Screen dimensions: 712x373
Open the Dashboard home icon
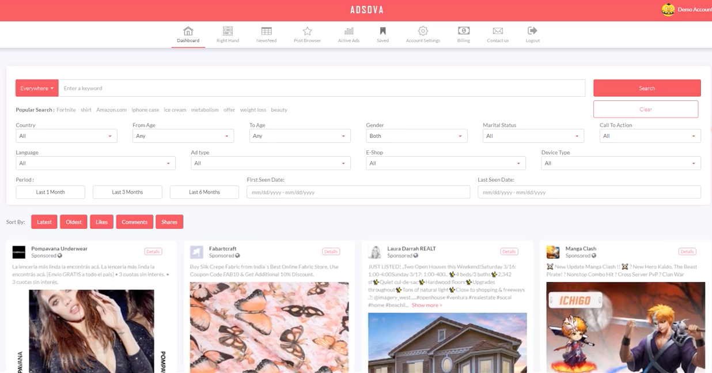[x=188, y=31]
